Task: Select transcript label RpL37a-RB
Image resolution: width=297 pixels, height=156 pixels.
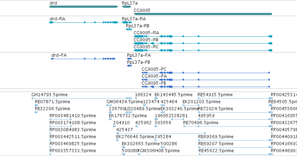Action: coord(138,26)
